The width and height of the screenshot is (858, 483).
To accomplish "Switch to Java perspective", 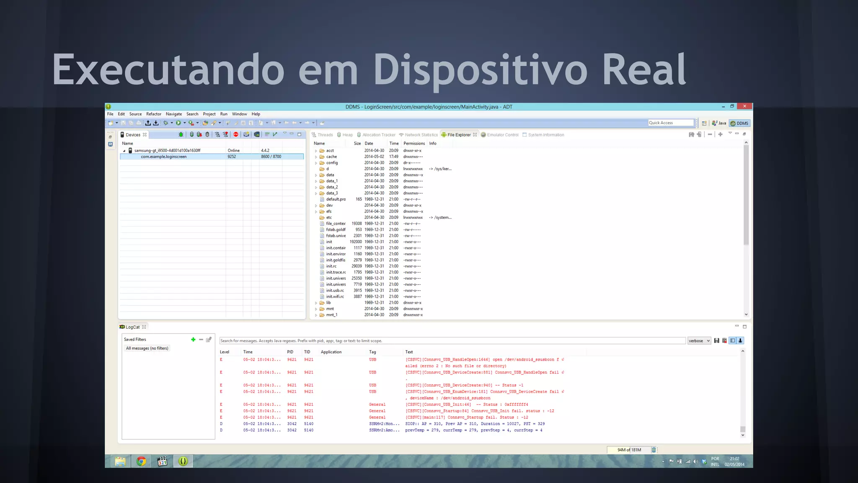I will (719, 123).
